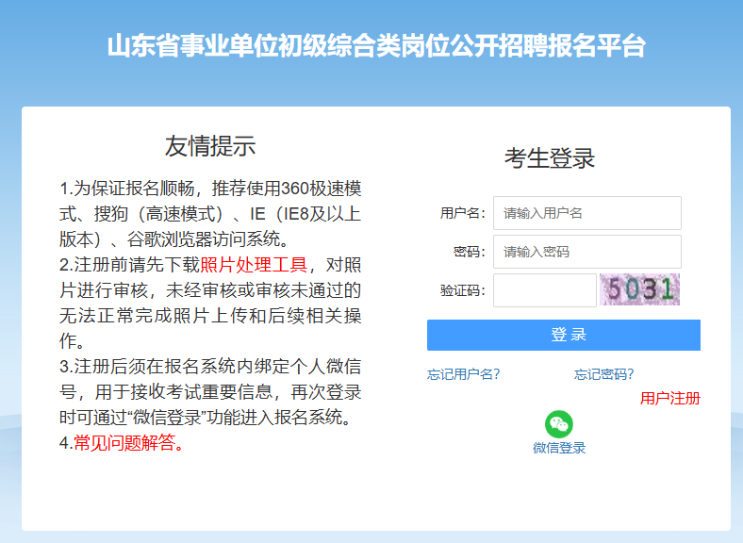Follow the 忘记密码? link
The width and height of the screenshot is (743, 543).
pyautogui.click(x=603, y=374)
